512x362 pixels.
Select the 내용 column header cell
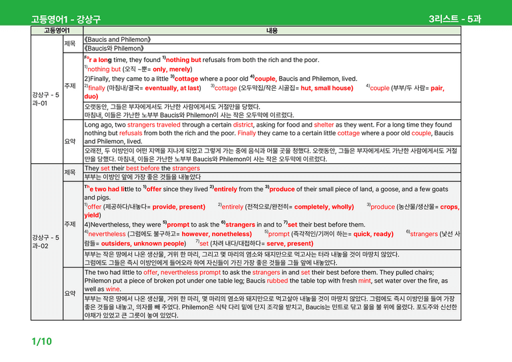point(272,31)
